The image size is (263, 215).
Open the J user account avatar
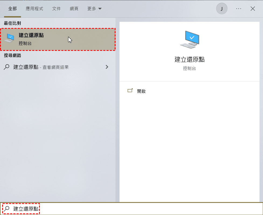[x=222, y=9]
